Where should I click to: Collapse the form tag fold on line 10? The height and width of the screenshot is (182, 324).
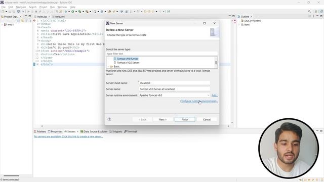[39, 51]
